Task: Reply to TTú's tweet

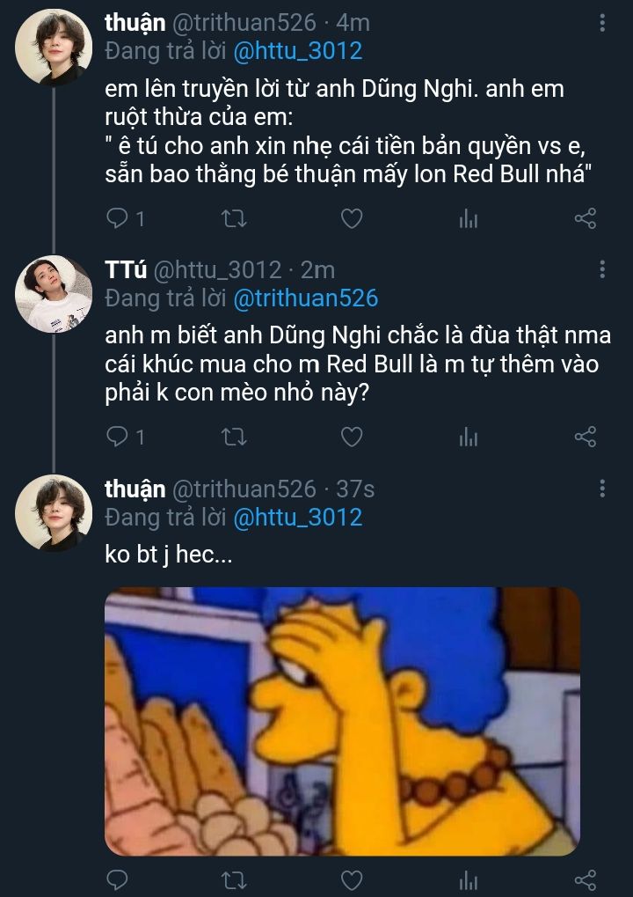Action: (x=117, y=436)
